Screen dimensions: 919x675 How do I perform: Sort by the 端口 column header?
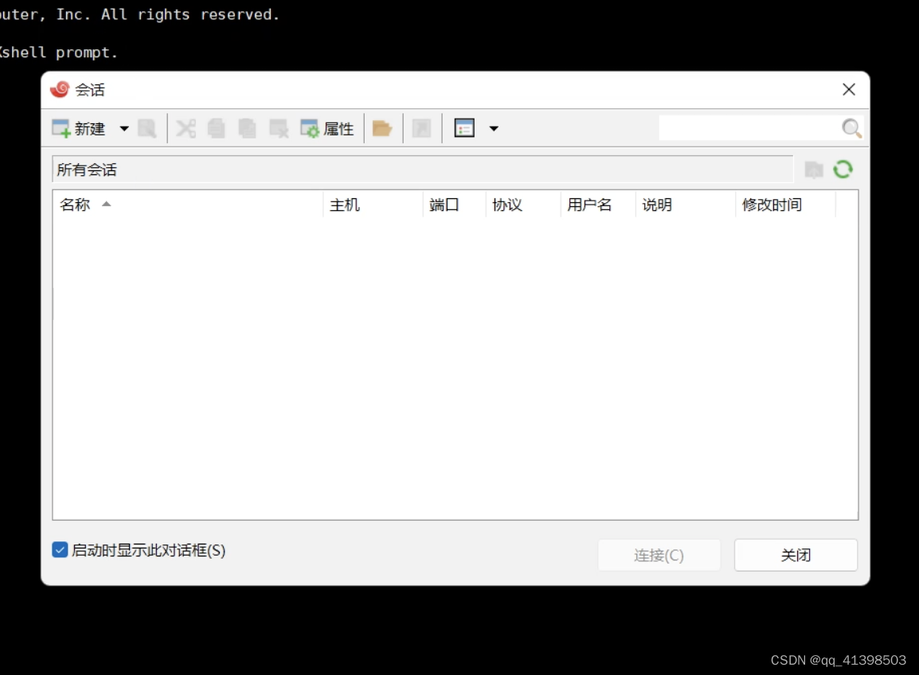pos(454,205)
